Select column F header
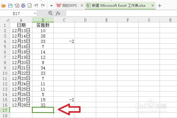This screenshot has height=118, width=177. pyautogui.click(x=128, y=20)
